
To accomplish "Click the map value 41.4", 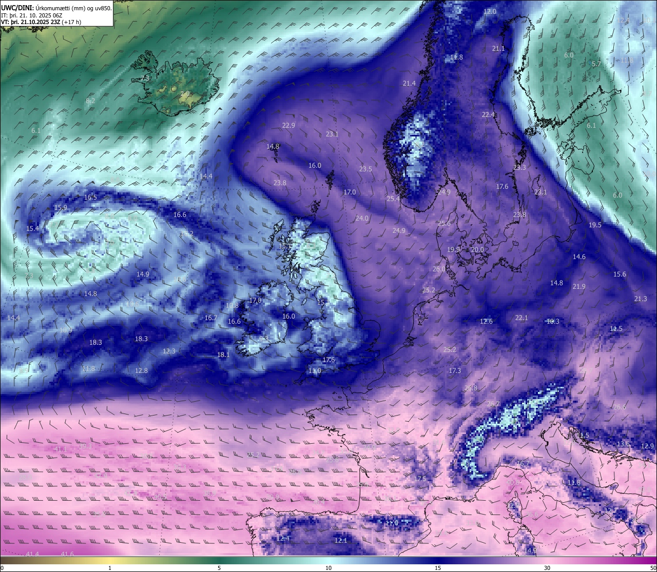I will click(32, 554).
